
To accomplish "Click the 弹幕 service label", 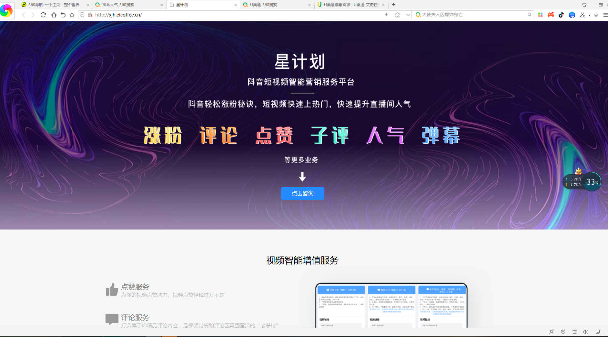I will tap(441, 135).
